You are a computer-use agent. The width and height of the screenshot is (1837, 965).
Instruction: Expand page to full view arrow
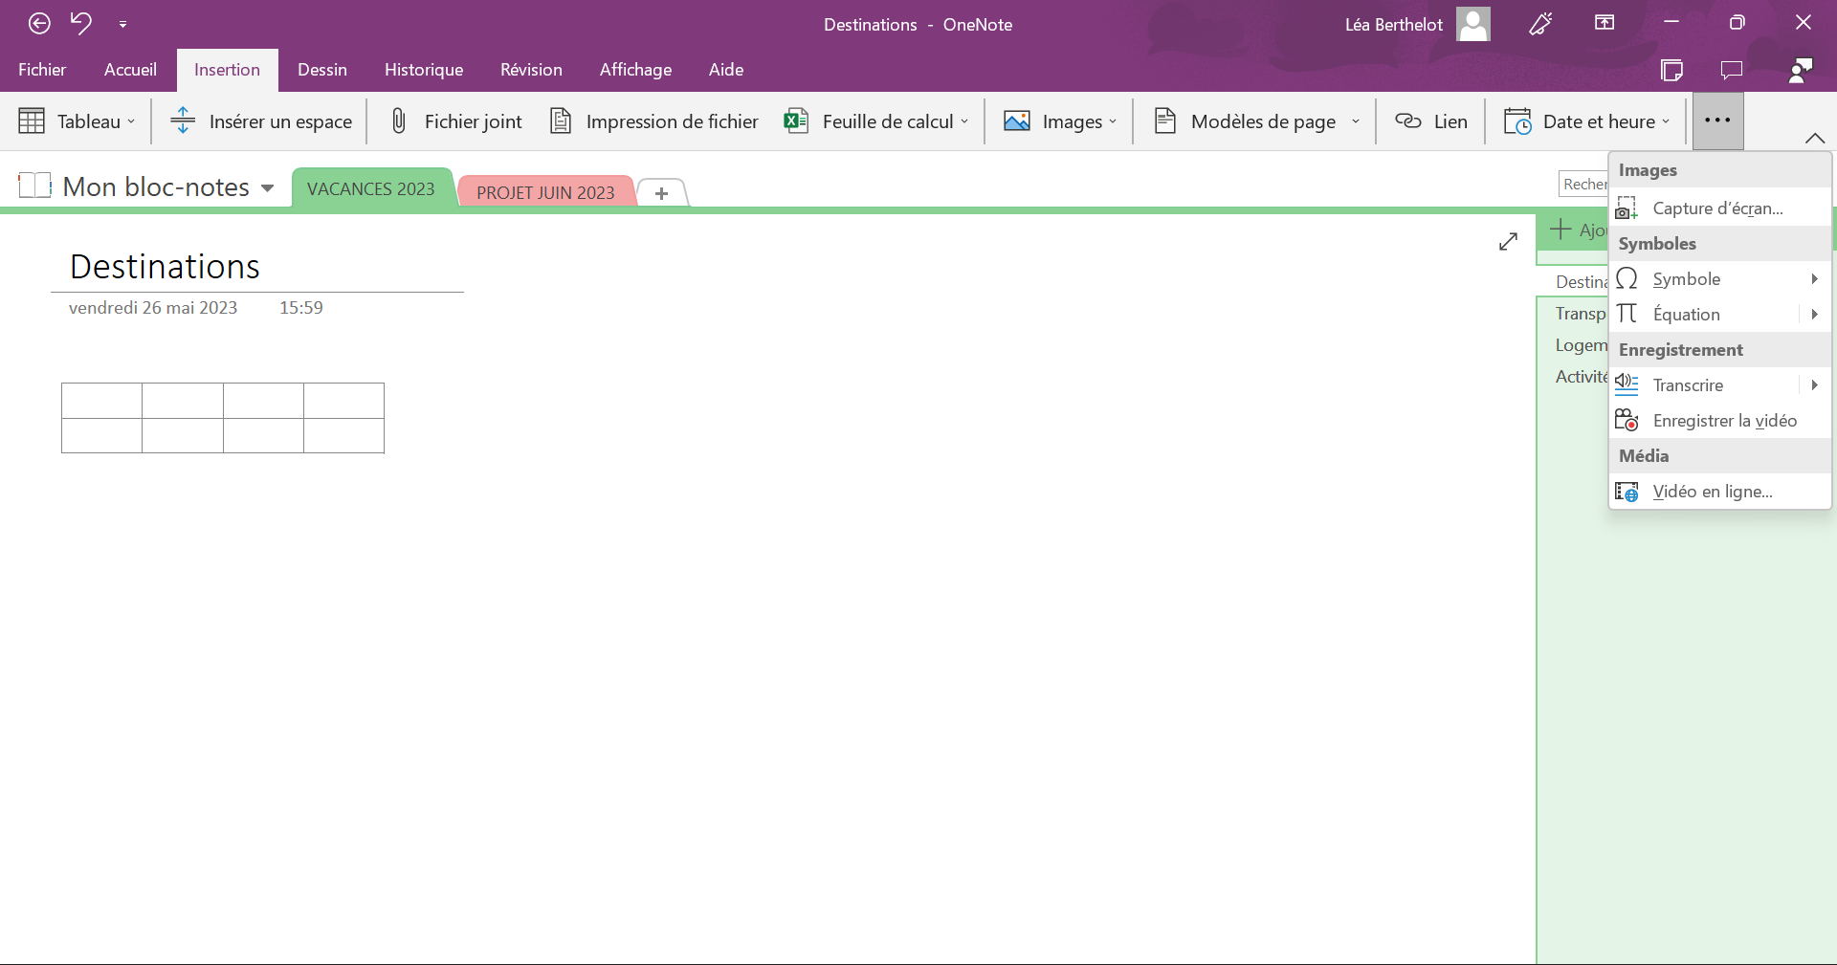click(x=1508, y=242)
